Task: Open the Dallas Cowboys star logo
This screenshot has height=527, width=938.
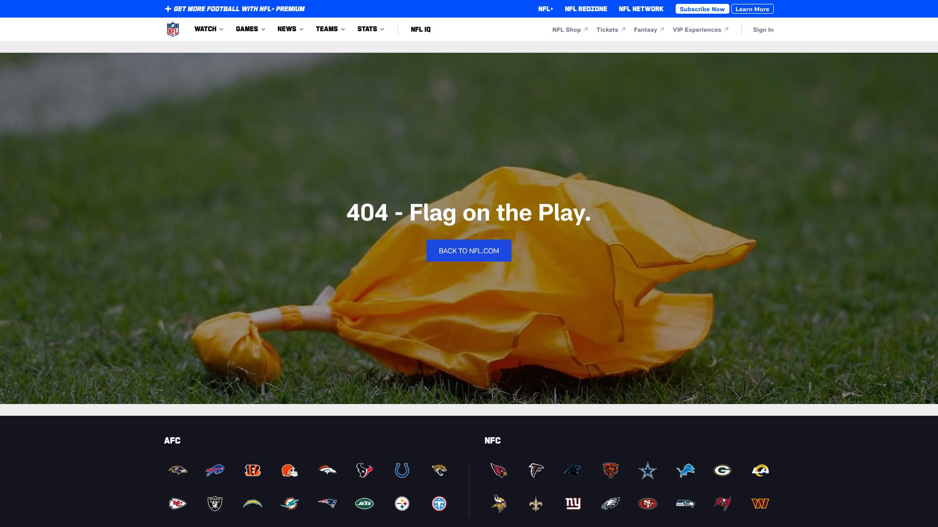Action: point(647,470)
